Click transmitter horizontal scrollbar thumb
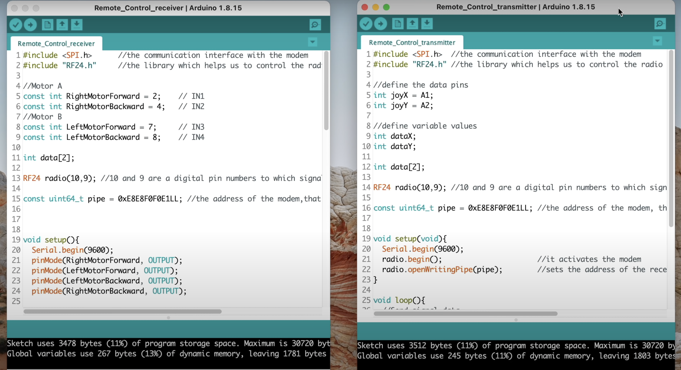The width and height of the screenshot is (681, 370). pyautogui.click(x=465, y=314)
